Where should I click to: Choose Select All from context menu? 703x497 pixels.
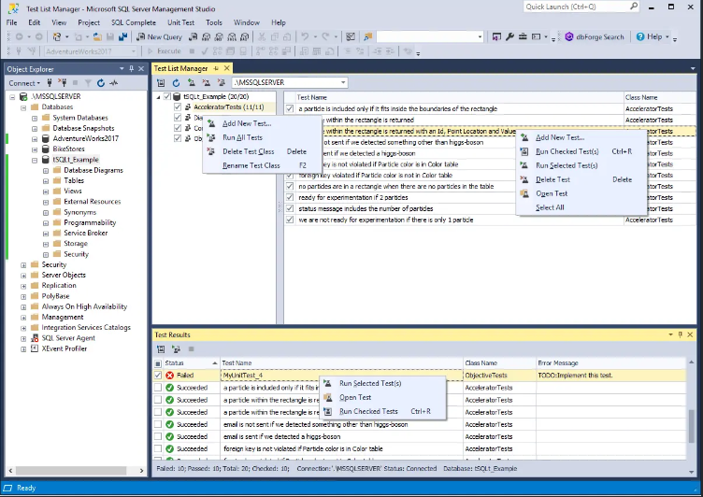point(581,207)
